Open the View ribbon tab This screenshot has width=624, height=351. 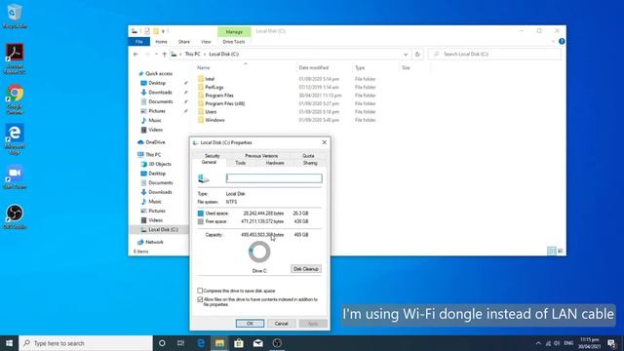point(206,42)
